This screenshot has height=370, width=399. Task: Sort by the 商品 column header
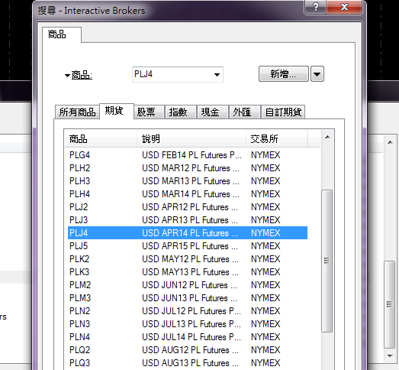point(101,139)
